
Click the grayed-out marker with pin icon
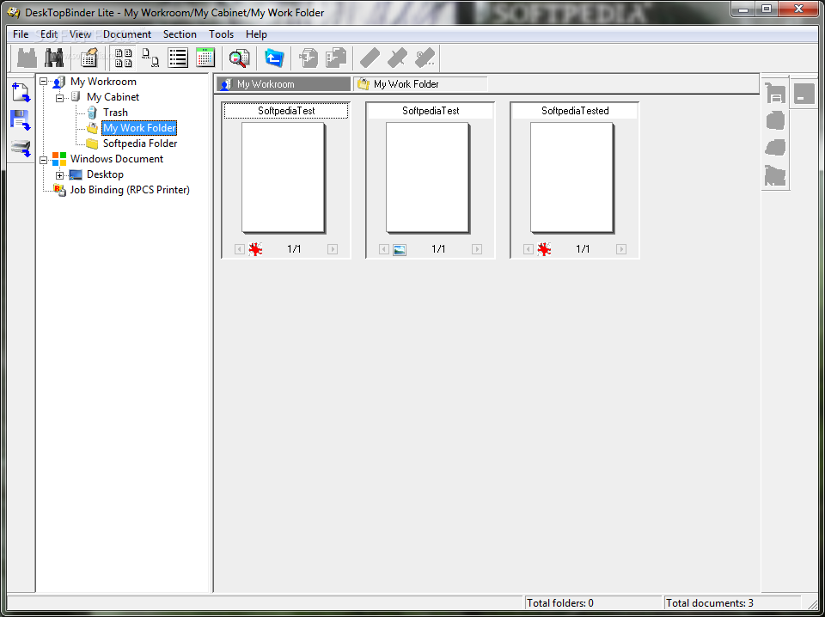(397, 58)
